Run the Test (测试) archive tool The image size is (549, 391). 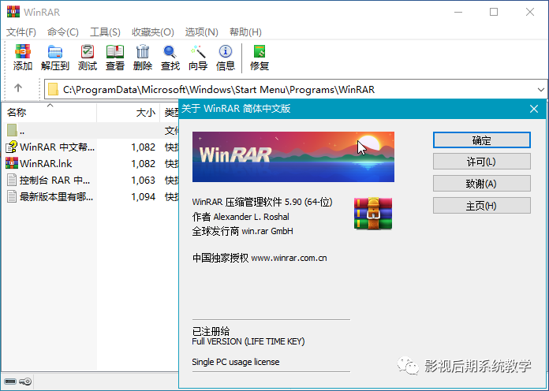(x=88, y=58)
